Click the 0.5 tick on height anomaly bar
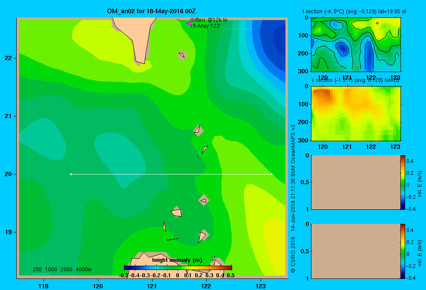 (230, 275)
